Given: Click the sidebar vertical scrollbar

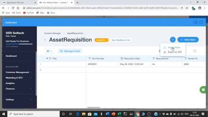Looking at the screenshot, I should point(36,74).
